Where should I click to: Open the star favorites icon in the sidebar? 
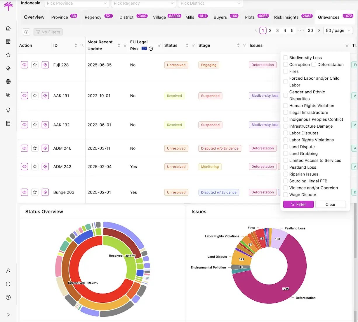[x=8, y=54]
